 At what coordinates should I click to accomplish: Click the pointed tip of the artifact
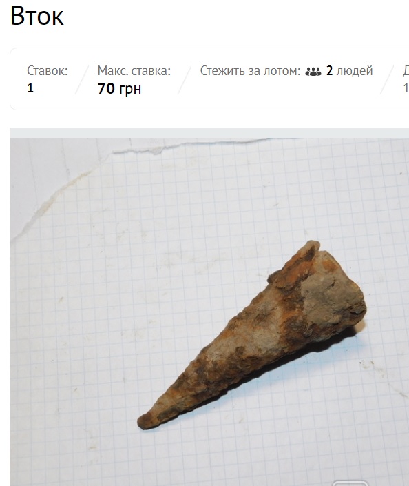[143, 423]
